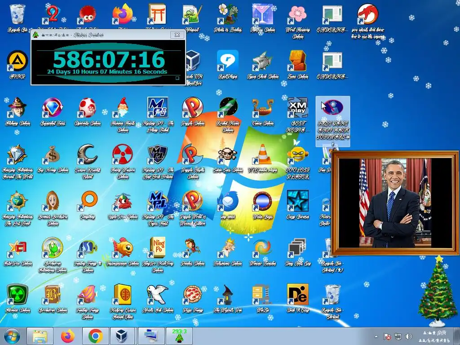Launch Big Money Deluxe money bag icon
Screen dimensions: 460x345
pos(53,155)
